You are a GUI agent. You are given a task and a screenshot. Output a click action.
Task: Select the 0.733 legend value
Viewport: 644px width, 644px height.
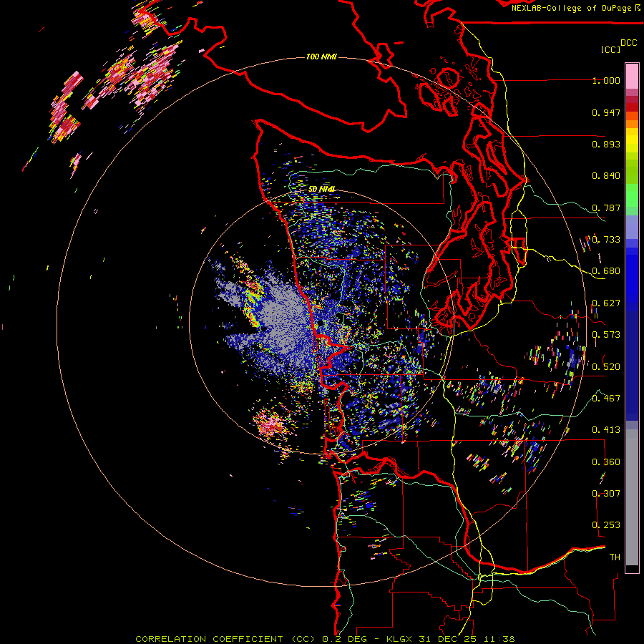[606, 240]
